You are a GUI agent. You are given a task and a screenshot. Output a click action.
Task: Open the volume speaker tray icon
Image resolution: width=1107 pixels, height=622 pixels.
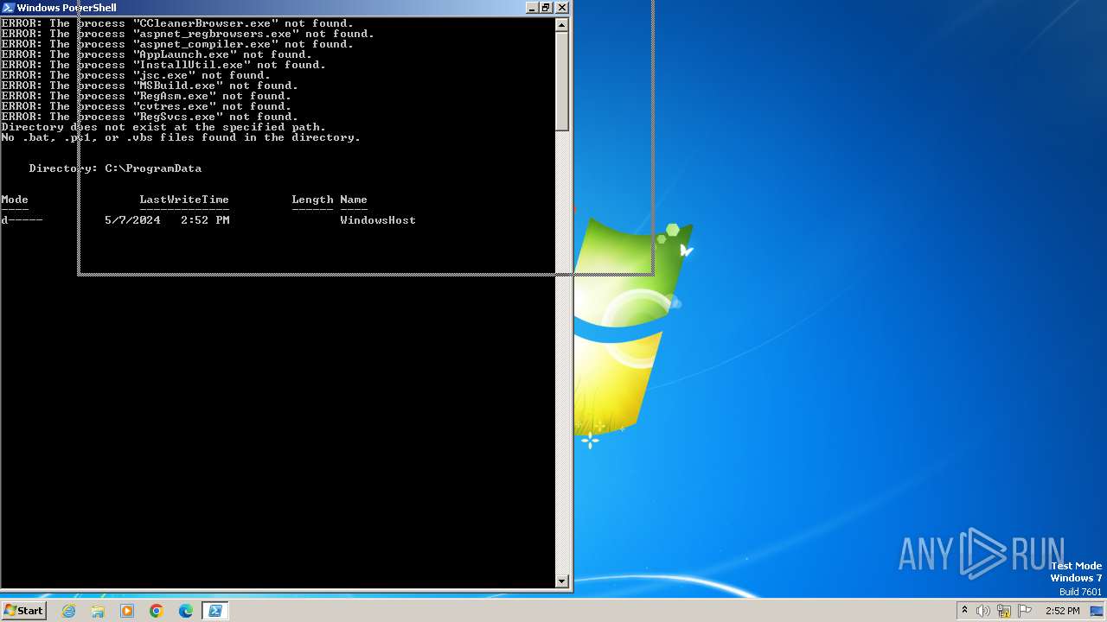point(983,611)
